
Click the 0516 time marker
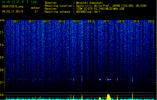(91, 21)
